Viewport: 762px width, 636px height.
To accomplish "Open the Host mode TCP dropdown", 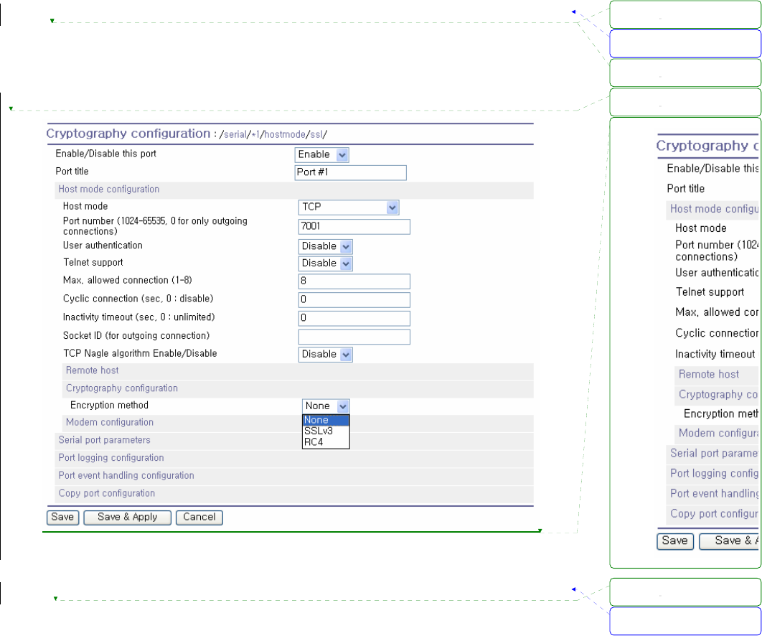I will click(x=349, y=207).
